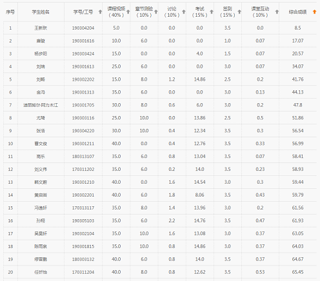Sort by 考试 (15%) arrow icon
Screen dimensions: 320x281
[212, 12]
